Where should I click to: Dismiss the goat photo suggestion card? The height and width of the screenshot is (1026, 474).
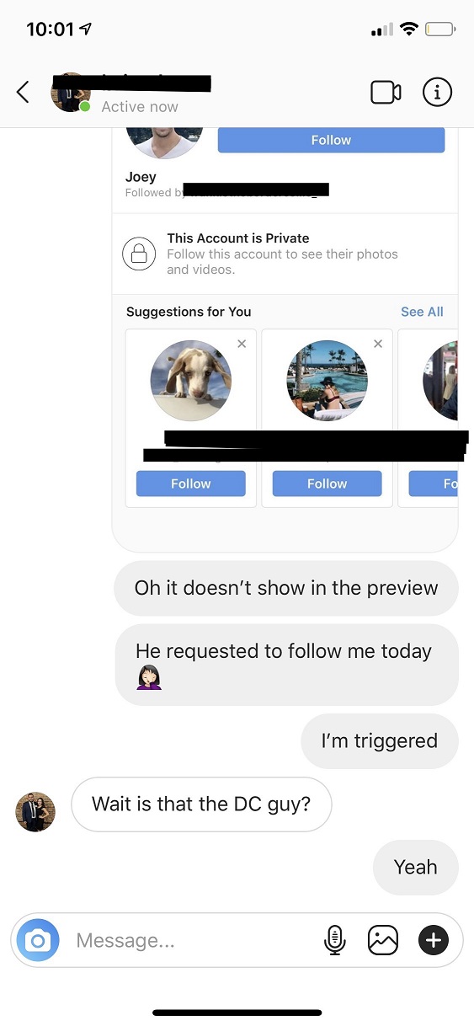pos(242,344)
